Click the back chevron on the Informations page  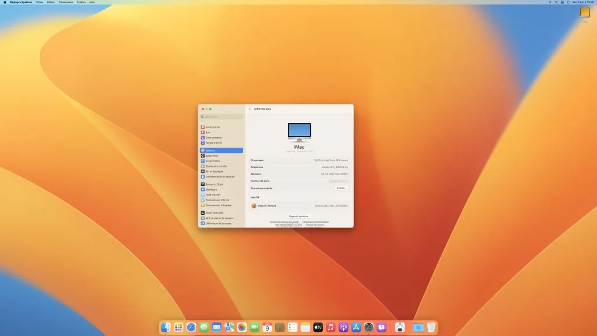250,108
